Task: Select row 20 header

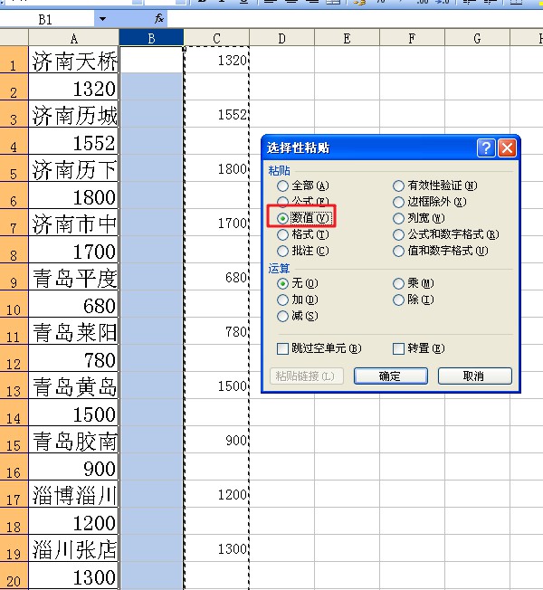Action: (x=14, y=576)
